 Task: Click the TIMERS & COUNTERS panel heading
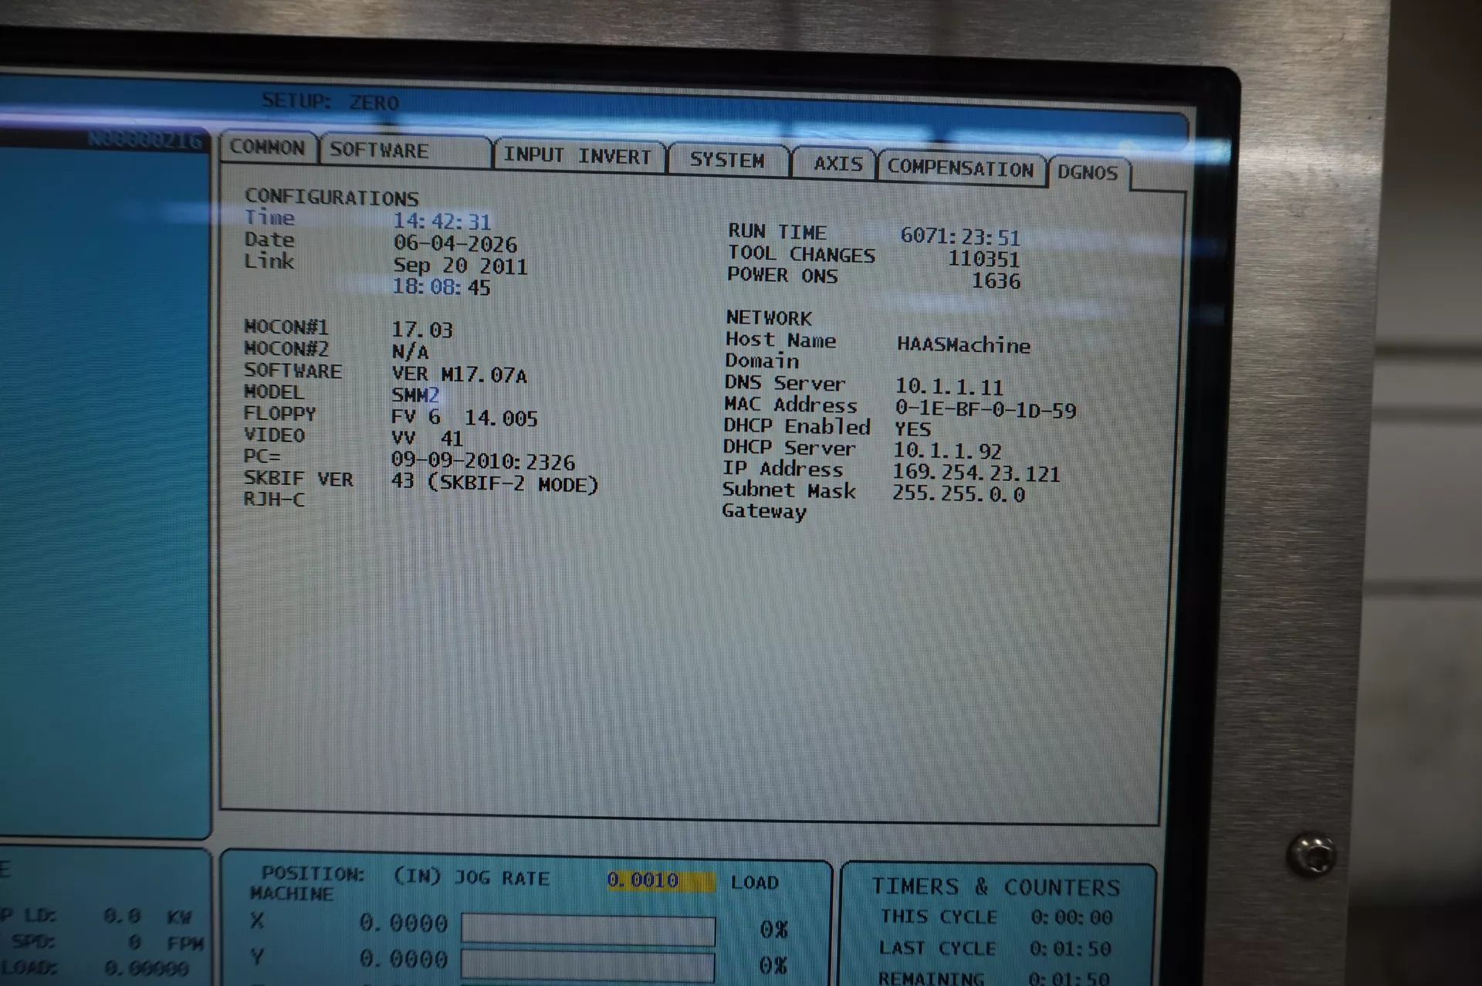click(996, 887)
